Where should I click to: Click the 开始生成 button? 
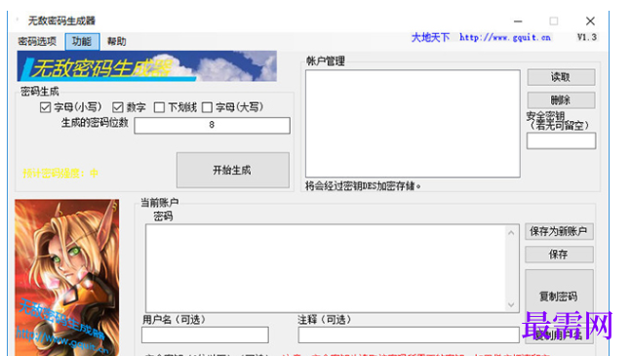pos(232,170)
